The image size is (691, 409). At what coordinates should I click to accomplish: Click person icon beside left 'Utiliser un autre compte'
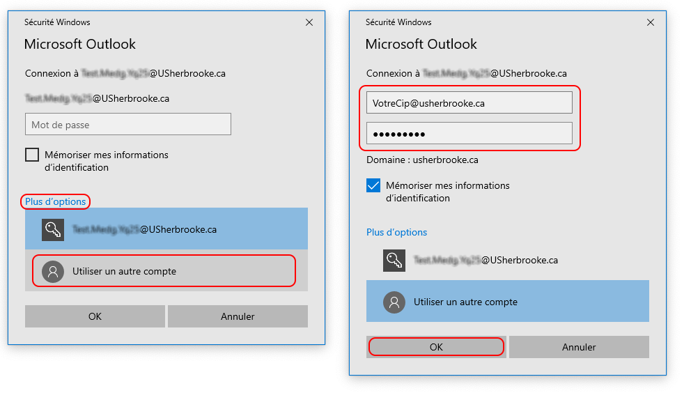(x=53, y=271)
